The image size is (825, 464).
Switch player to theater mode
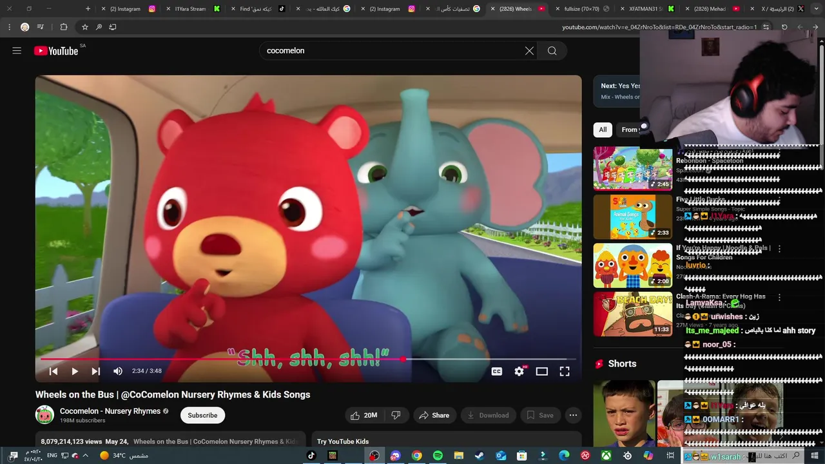542,371
